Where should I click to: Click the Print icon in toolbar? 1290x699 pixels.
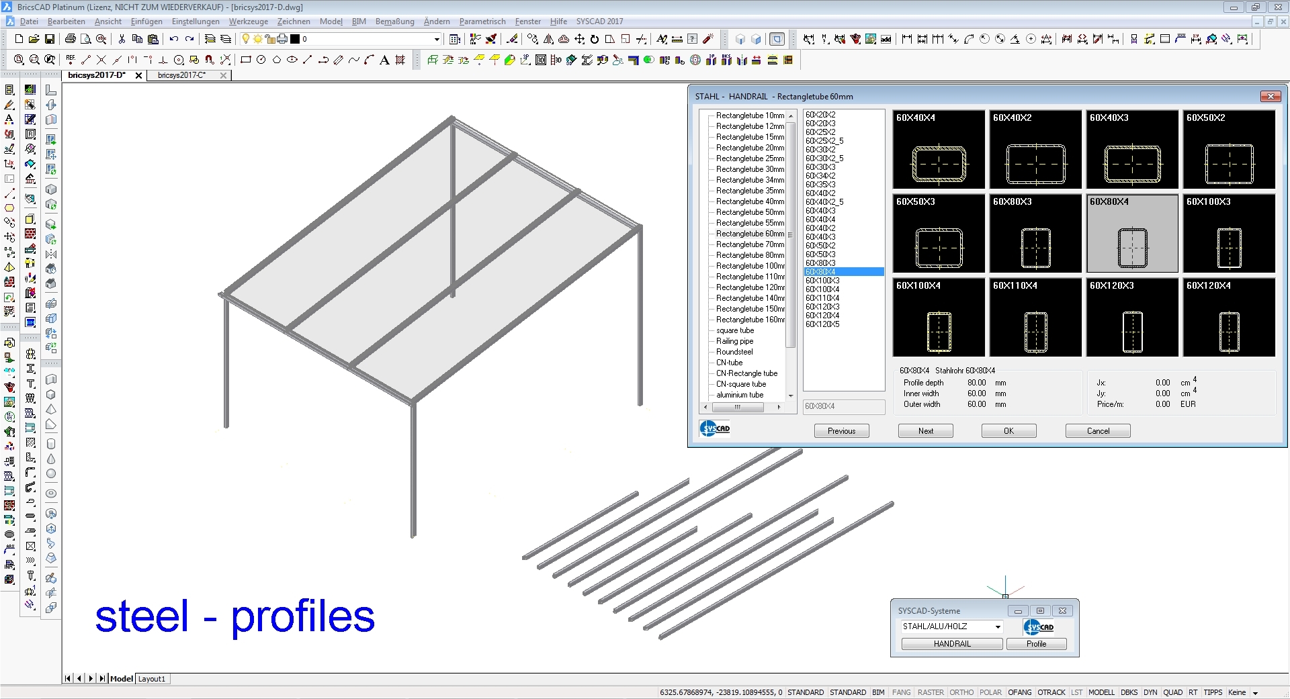tap(70, 39)
